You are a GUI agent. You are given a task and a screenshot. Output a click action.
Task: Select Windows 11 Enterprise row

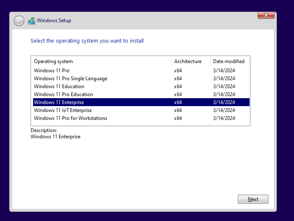(141, 102)
